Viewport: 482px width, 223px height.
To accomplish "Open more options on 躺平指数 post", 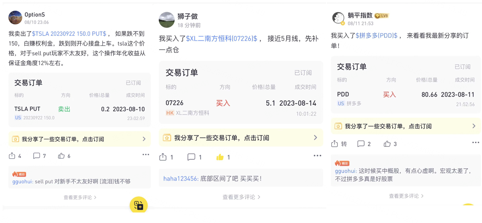I will 476,143.
